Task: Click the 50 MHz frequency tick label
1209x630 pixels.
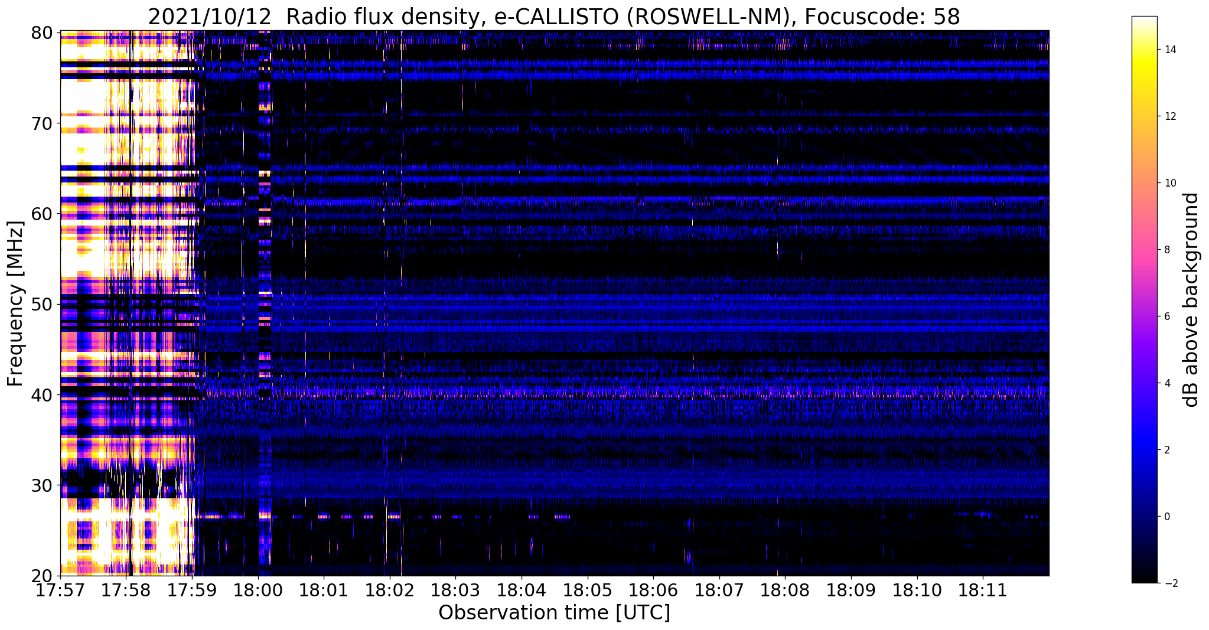Action: [x=41, y=304]
